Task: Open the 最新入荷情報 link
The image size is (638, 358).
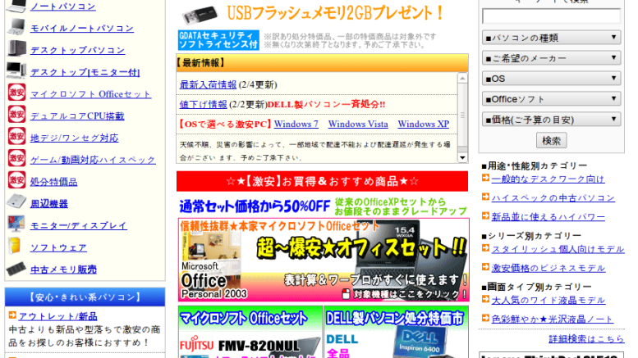Action: 208,84
